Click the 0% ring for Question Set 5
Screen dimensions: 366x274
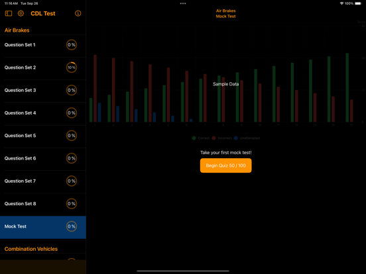tap(72, 136)
